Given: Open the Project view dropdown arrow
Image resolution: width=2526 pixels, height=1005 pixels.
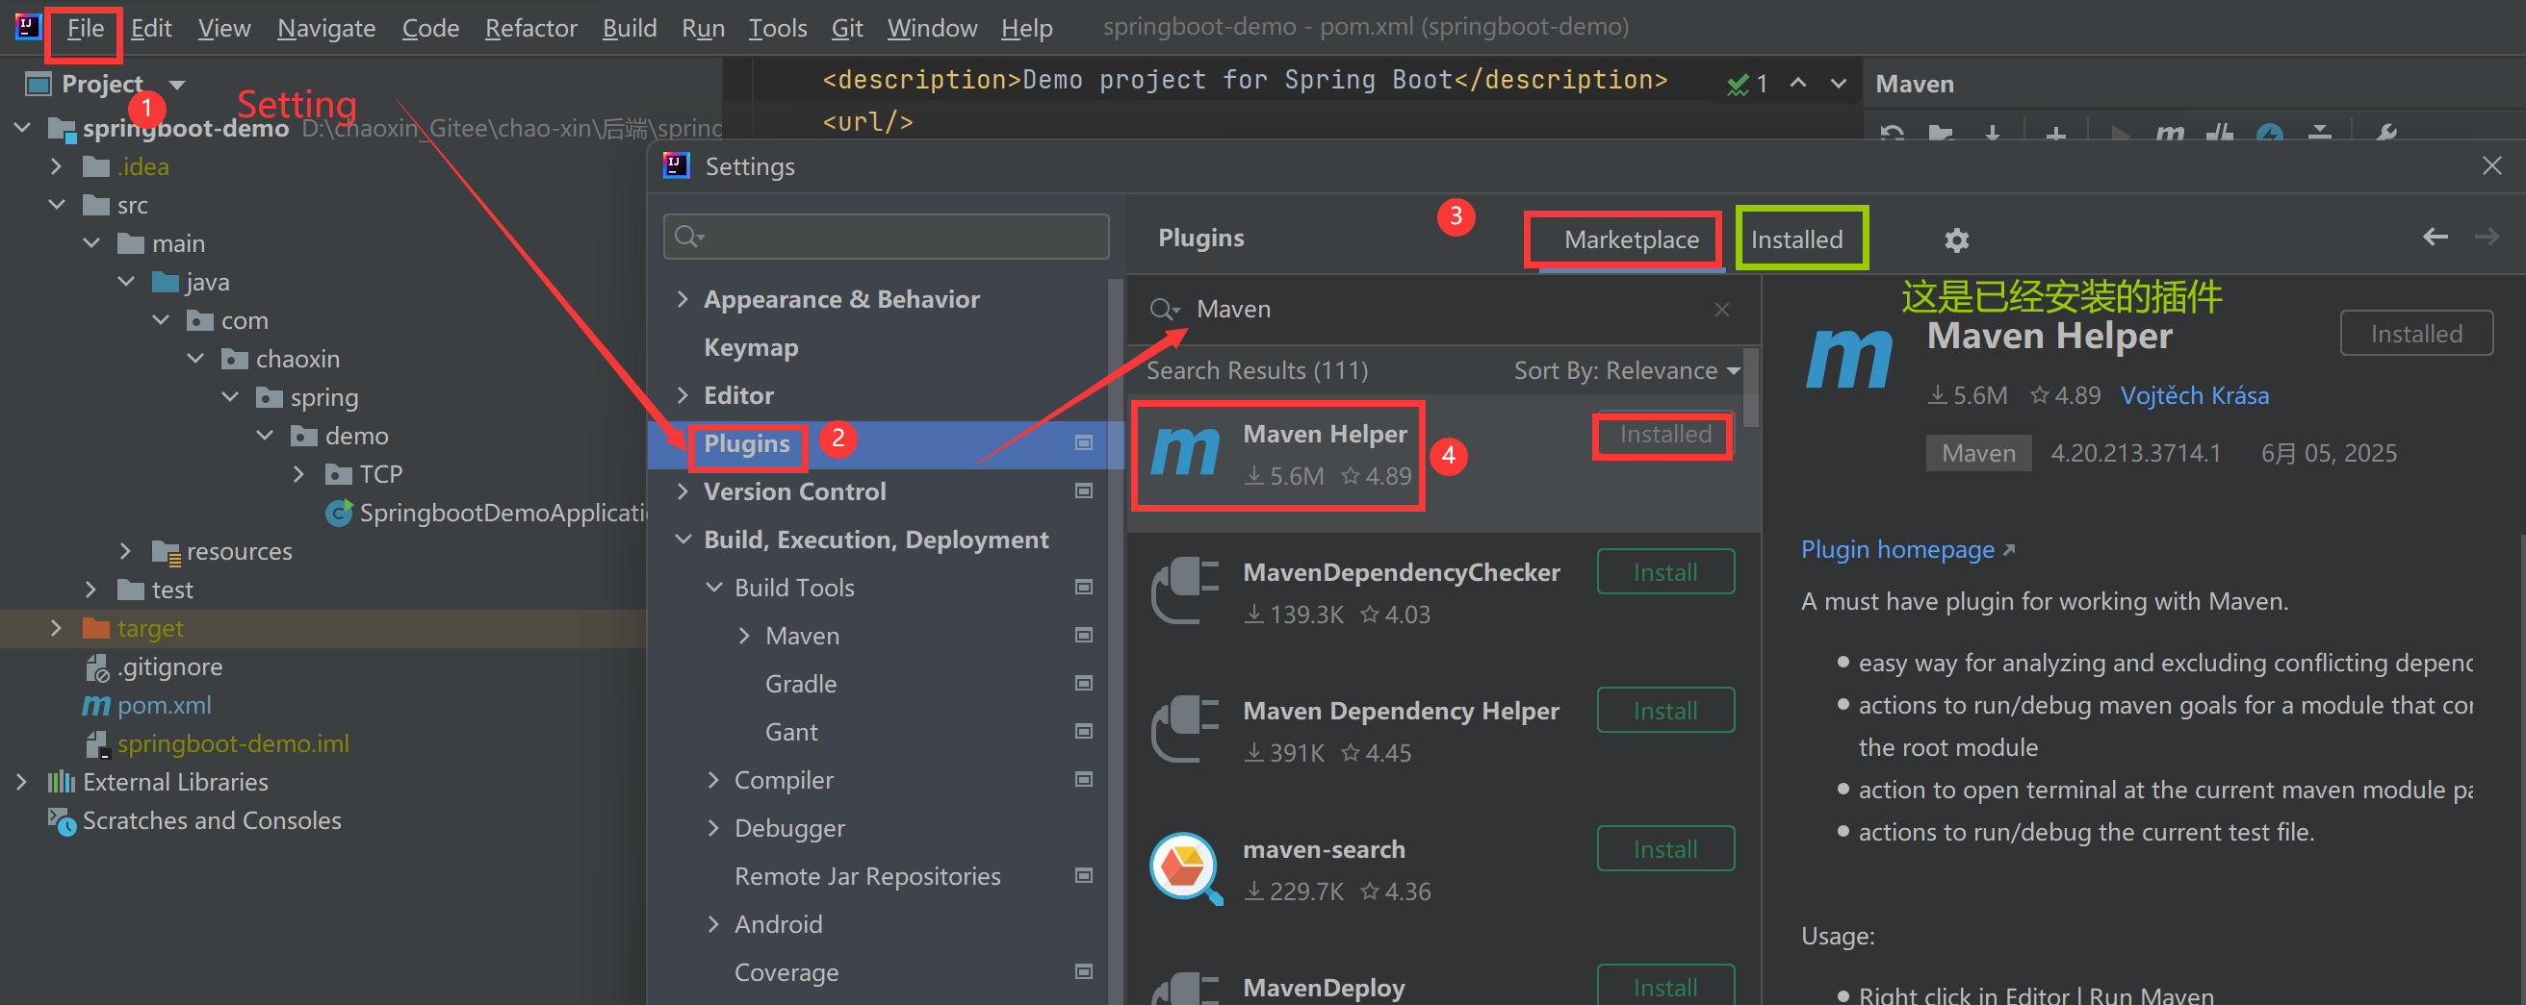Looking at the screenshot, I should pos(177,86).
